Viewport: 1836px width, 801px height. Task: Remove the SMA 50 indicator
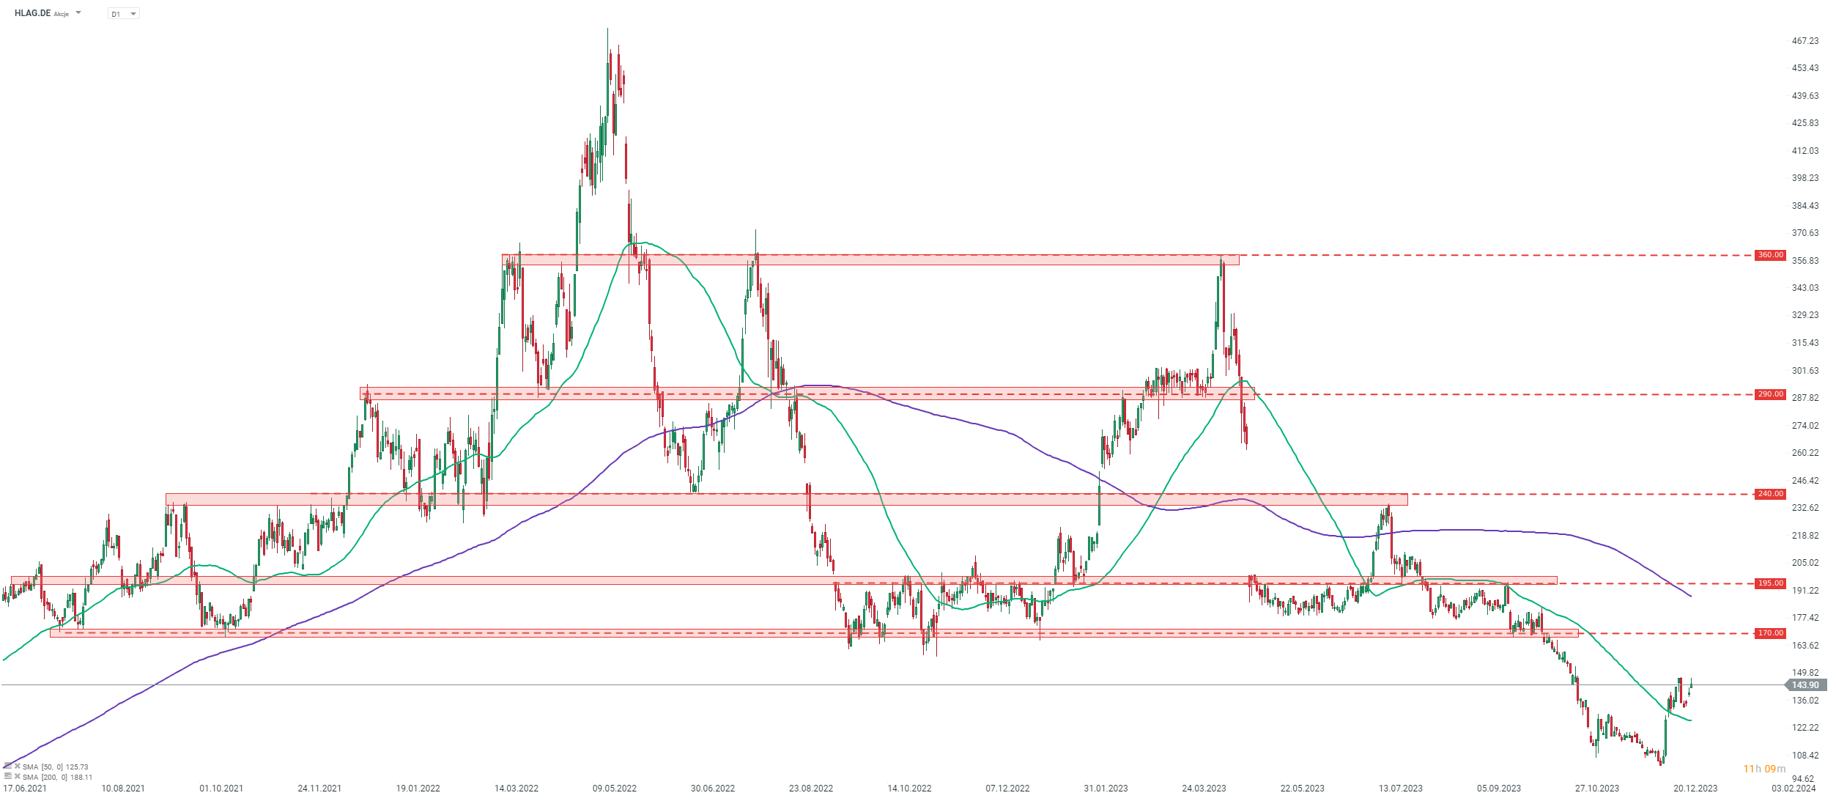coord(18,766)
